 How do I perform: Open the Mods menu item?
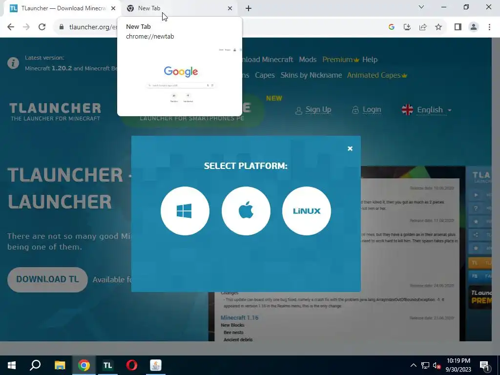pos(308,60)
